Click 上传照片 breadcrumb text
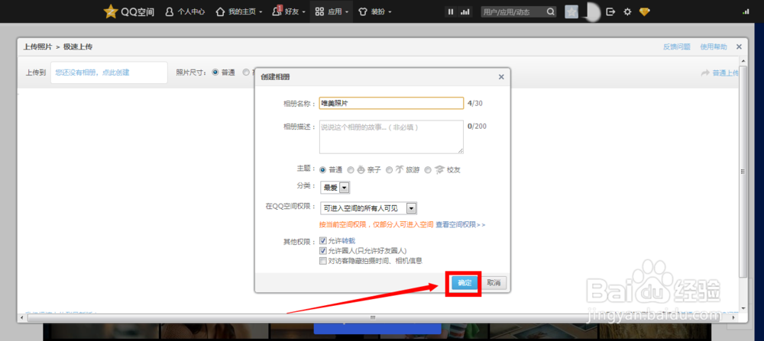 (x=37, y=47)
